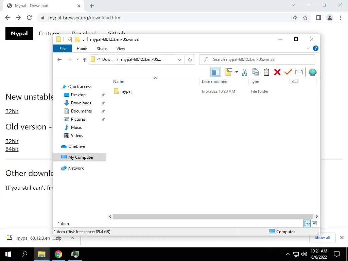Image resolution: width=348 pixels, height=261 pixels.
Task: Click the quick access properties checkmark icon
Action: [69, 39]
